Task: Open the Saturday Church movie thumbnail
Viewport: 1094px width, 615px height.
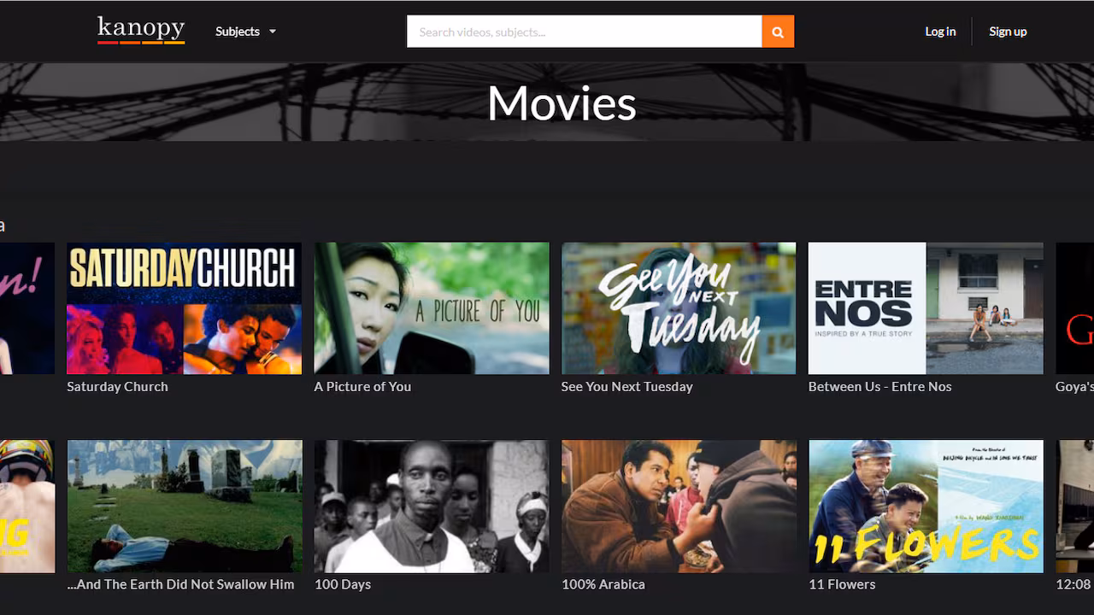Action: point(185,308)
